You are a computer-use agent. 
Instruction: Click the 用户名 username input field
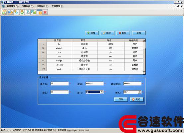59,84
